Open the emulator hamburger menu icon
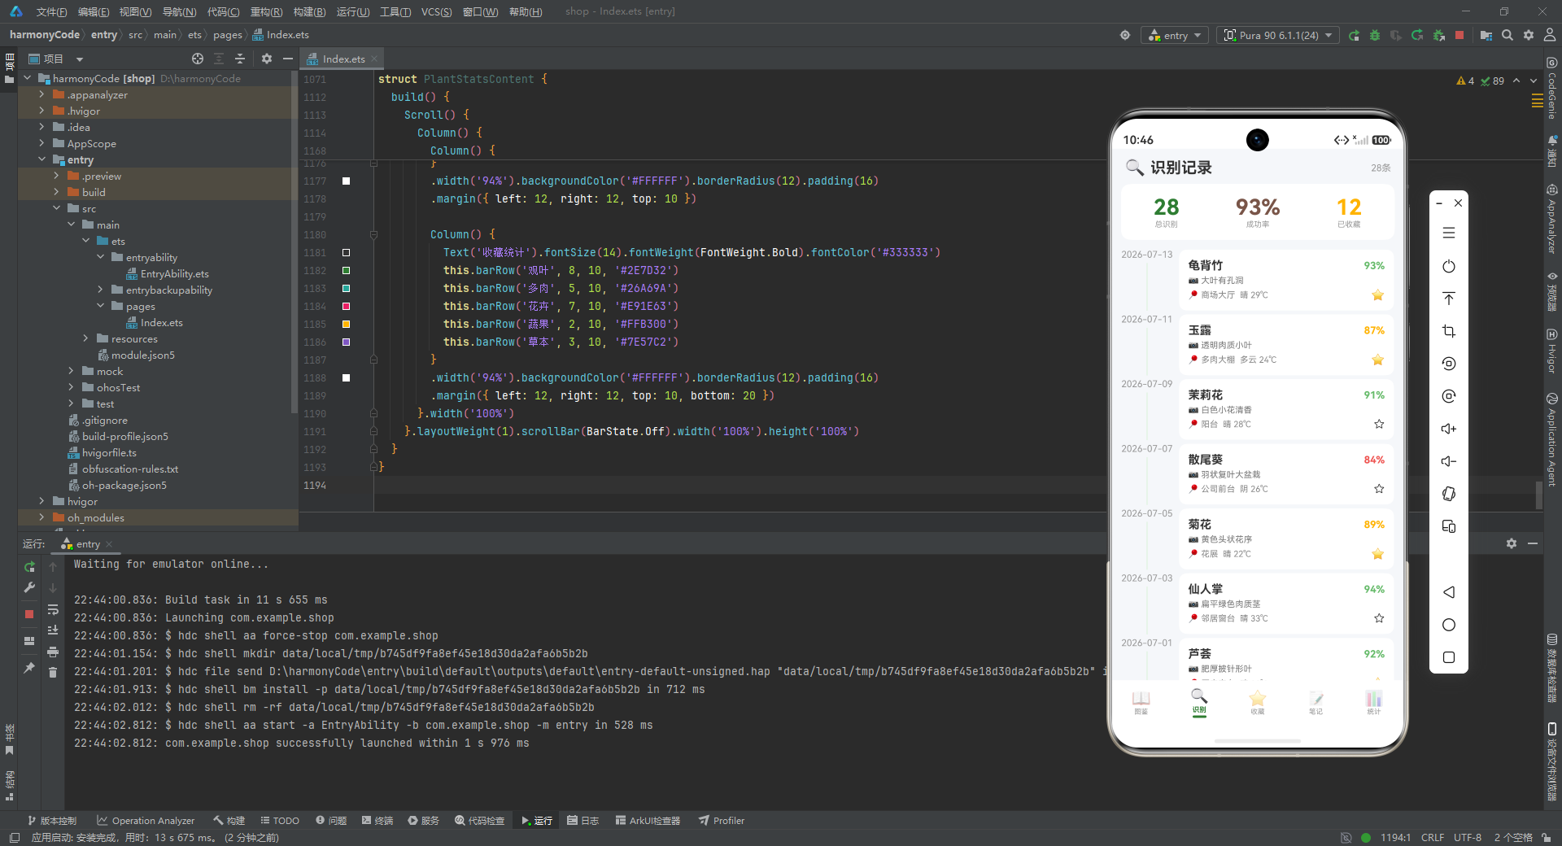Viewport: 1562px width, 846px height. (x=1449, y=233)
